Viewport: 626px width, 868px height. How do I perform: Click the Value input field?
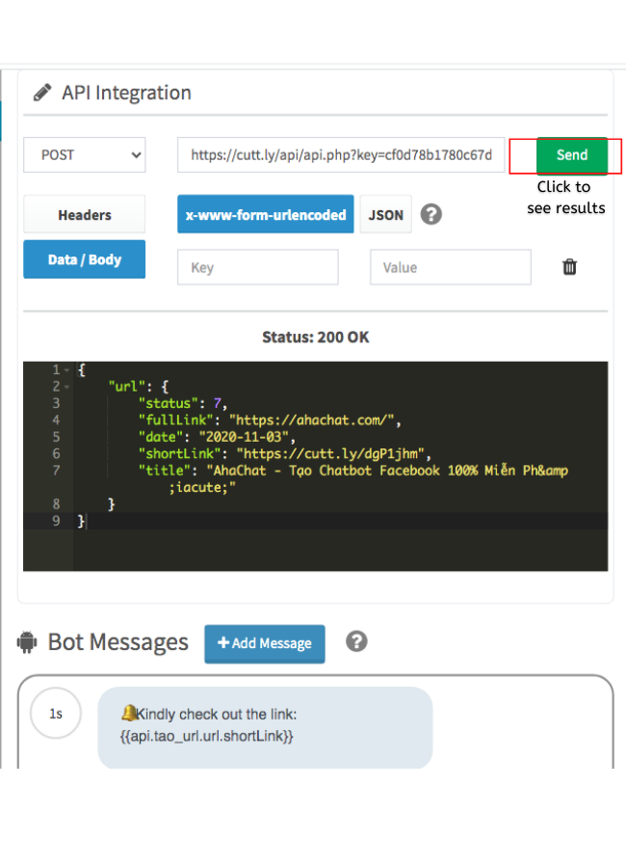point(451,267)
